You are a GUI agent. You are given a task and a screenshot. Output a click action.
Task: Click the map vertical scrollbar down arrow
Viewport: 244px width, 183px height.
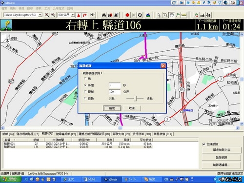[x=242, y=124]
